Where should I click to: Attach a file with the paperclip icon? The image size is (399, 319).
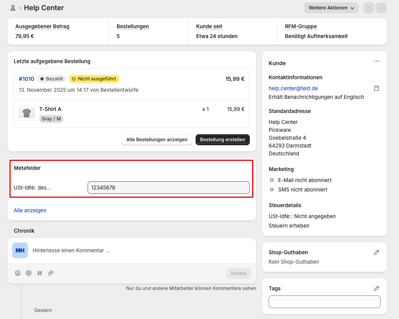pos(51,273)
